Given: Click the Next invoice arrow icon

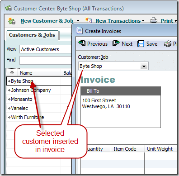Looking at the screenshot, I should (x=116, y=43).
